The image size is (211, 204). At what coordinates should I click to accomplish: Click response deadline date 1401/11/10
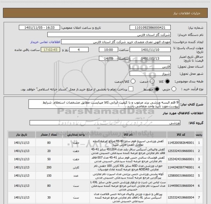[x=150, y=50]
